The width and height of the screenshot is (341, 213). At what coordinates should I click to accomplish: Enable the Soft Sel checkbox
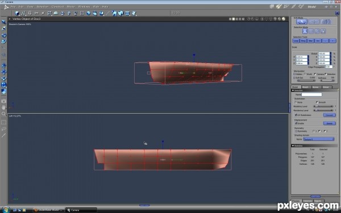click(x=294, y=78)
